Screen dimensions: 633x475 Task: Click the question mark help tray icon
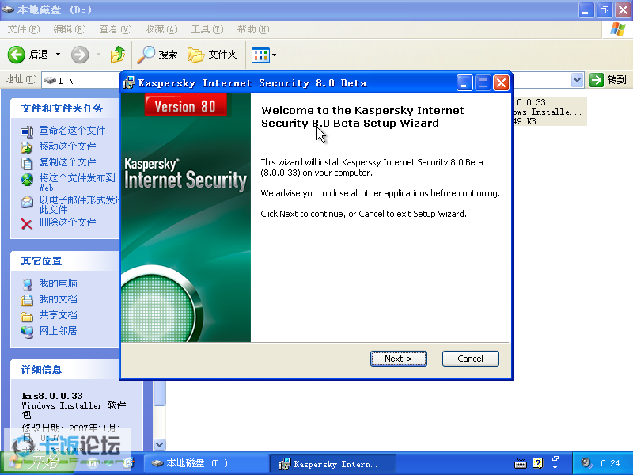(x=538, y=463)
